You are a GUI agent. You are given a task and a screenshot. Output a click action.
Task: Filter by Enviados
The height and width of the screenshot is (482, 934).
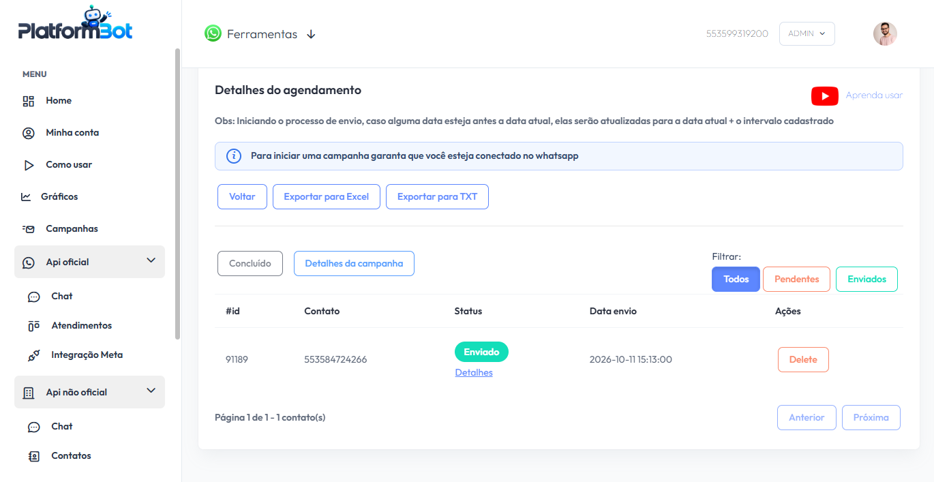[x=867, y=279]
